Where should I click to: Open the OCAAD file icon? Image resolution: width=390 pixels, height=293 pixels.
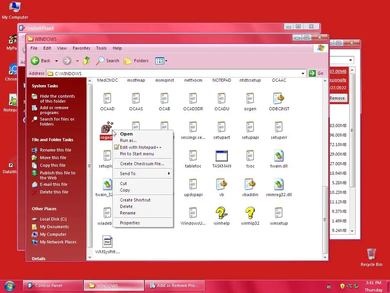click(107, 98)
